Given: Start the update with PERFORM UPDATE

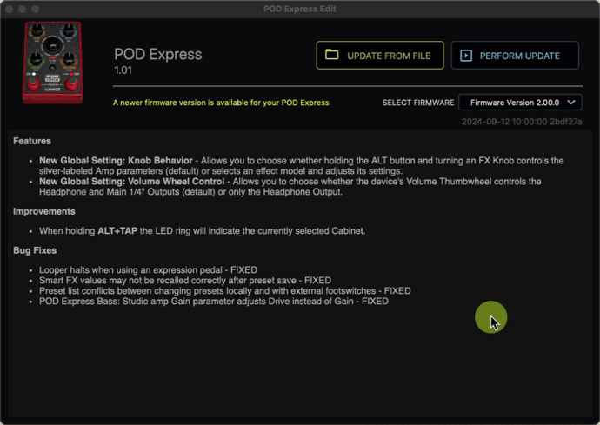Looking at the screenshot, I should click(515, 56).
